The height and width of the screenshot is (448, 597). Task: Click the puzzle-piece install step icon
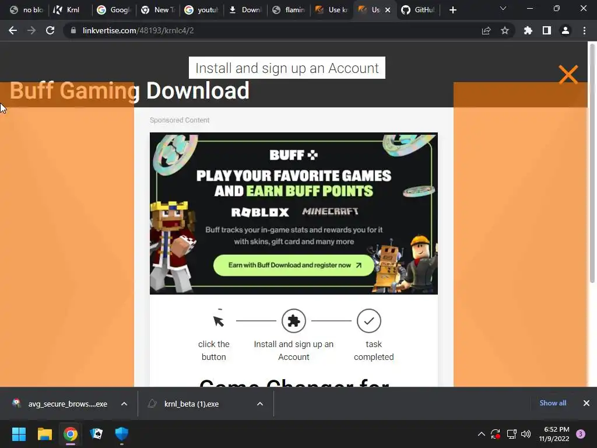pos(294,321)
